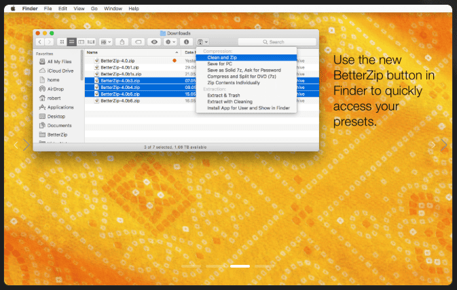
Task: Choose Zip Contents Individually
Action: tap(246, 83)
